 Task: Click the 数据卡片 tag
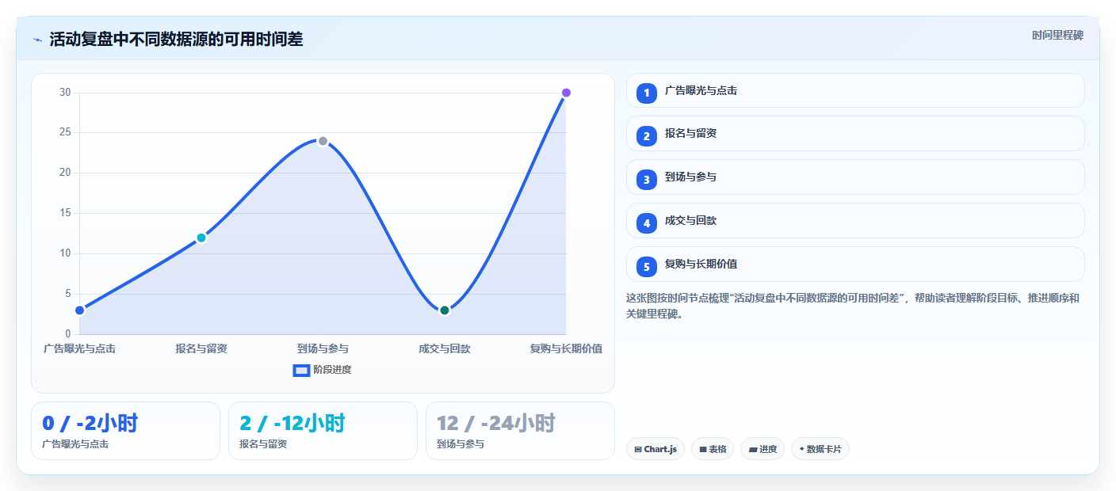click(x=820, y=449)
